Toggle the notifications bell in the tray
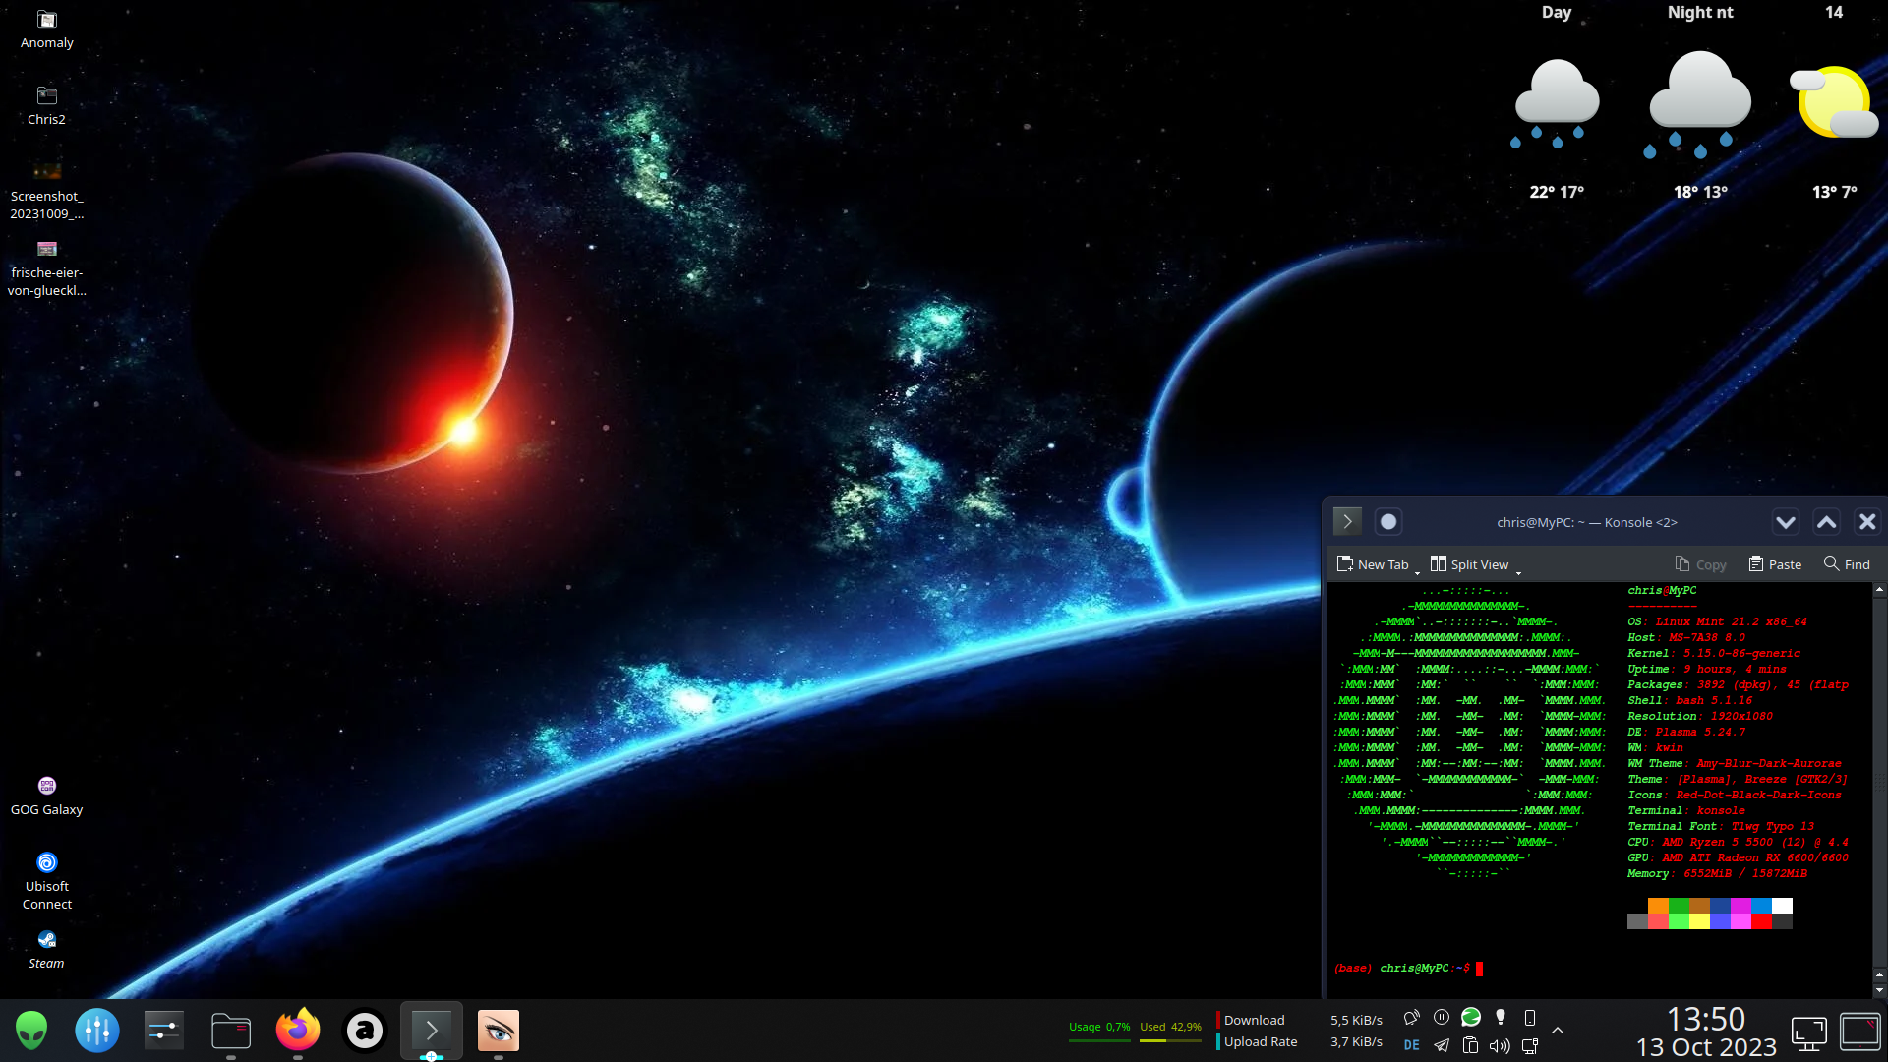This screenshot has width=1888, height=1062. pyautogui.click(x=1412, y=1017)
